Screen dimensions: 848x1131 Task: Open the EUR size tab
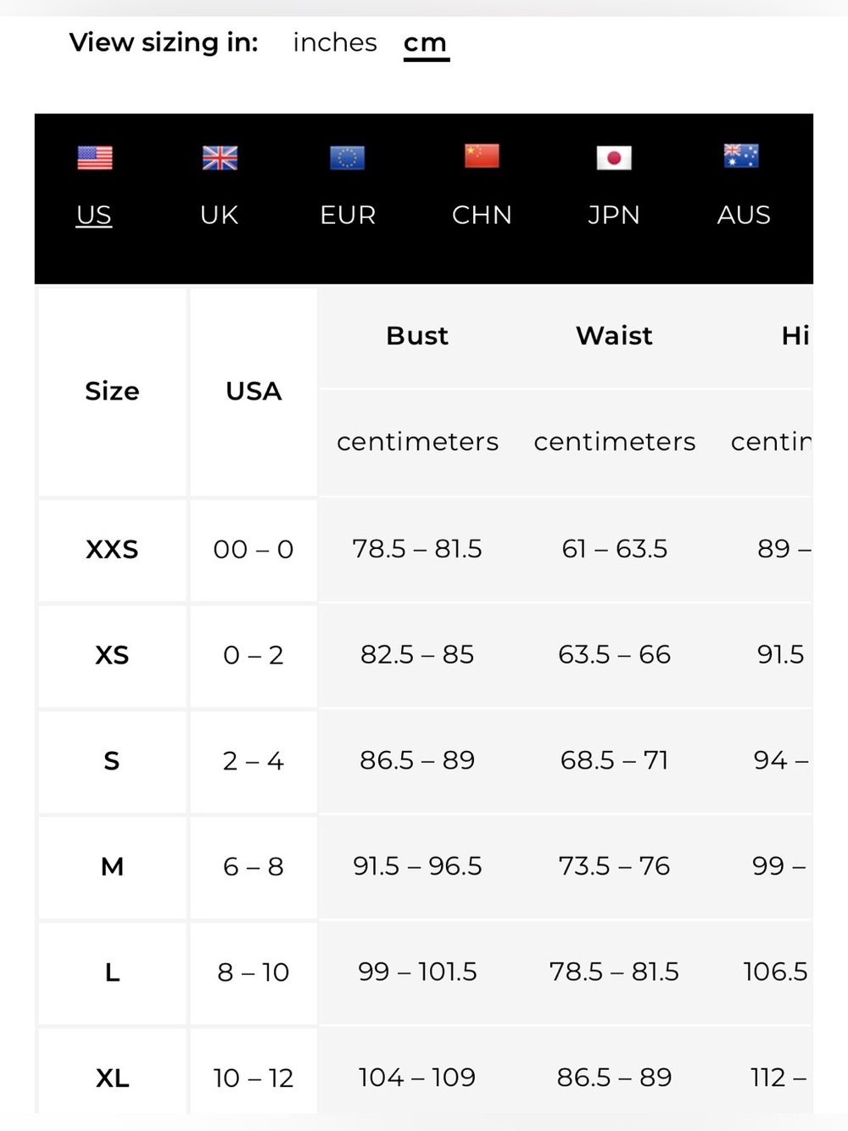coord(348,216)
